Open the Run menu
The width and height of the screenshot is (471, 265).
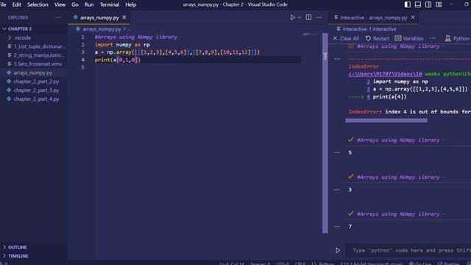[x=89, y=4]
